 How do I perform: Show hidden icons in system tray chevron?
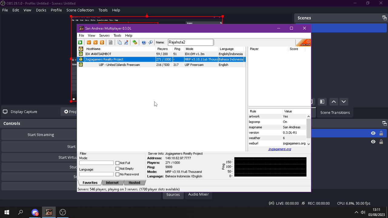click(x=356, y=212)
